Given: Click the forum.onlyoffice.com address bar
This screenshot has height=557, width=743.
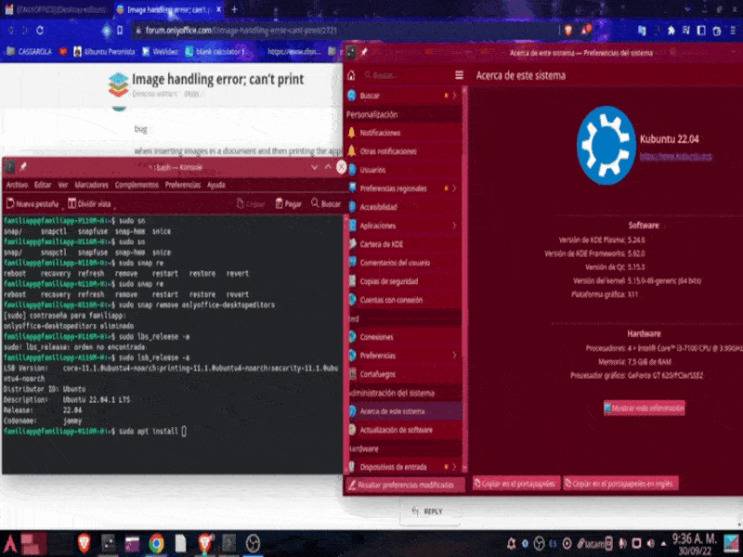Looking at the screenshot, I should tap(345, 31).
